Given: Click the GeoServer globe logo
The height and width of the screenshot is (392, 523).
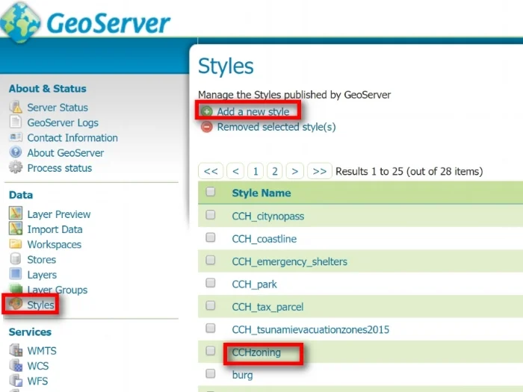Looking at the screenshot, I should [20, 22].
